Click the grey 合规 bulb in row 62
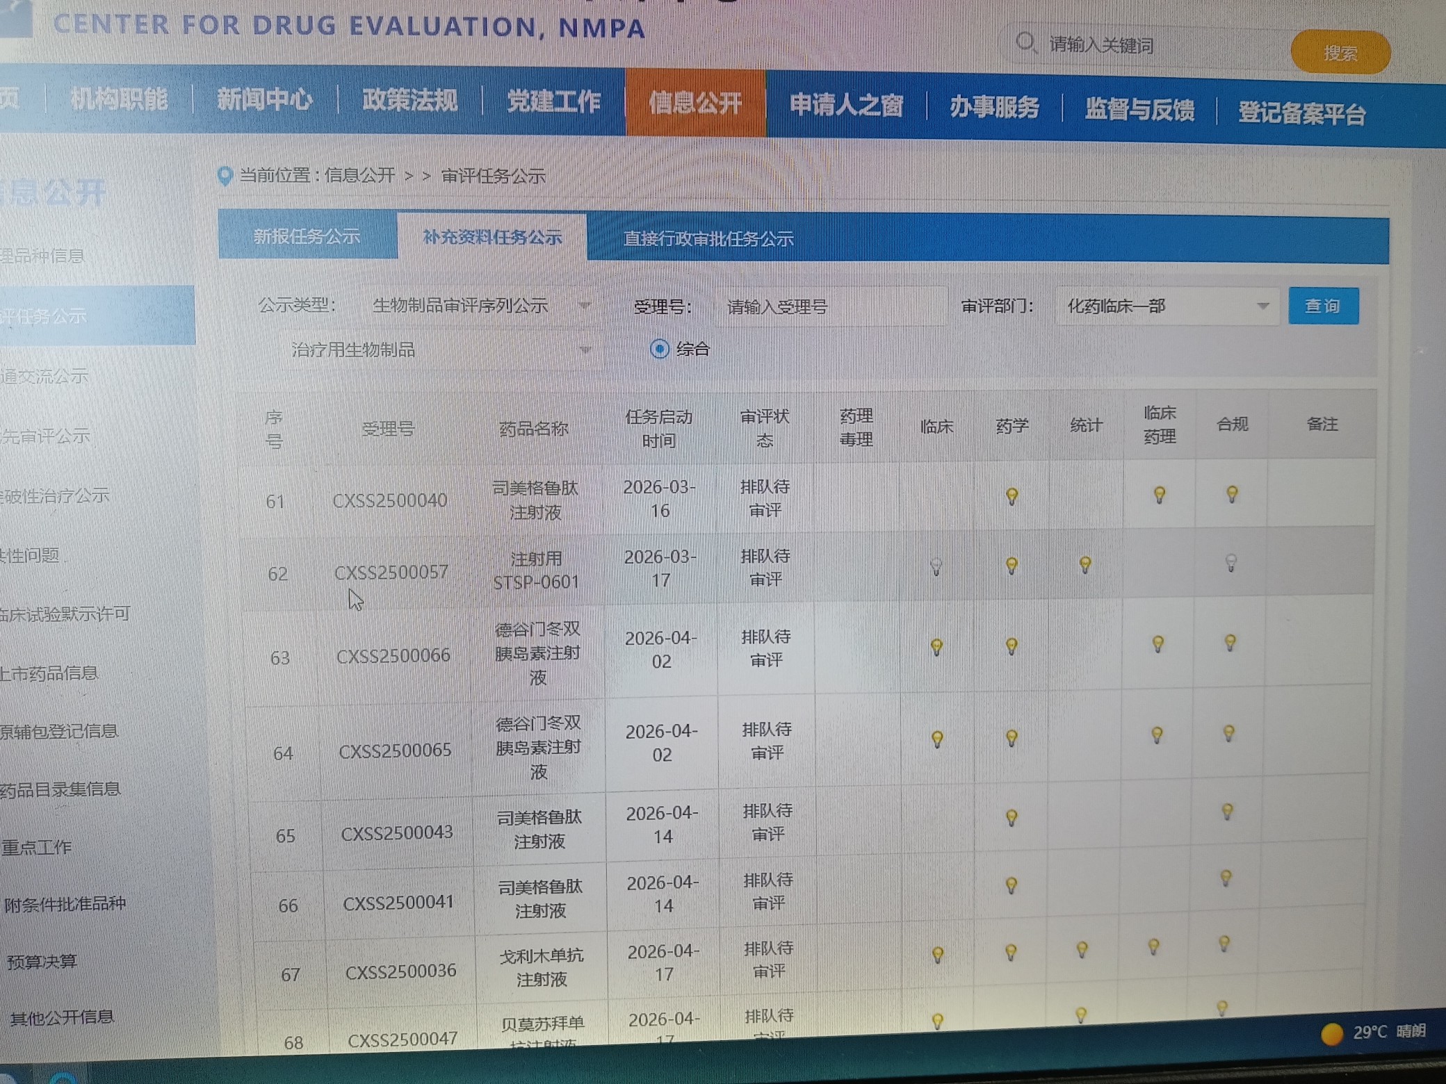The width and height of the screenshot is (1446, 1084). (x=1230, y=562)
